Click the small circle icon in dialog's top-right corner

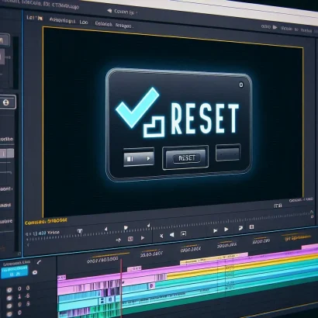[x=241, y=85]
